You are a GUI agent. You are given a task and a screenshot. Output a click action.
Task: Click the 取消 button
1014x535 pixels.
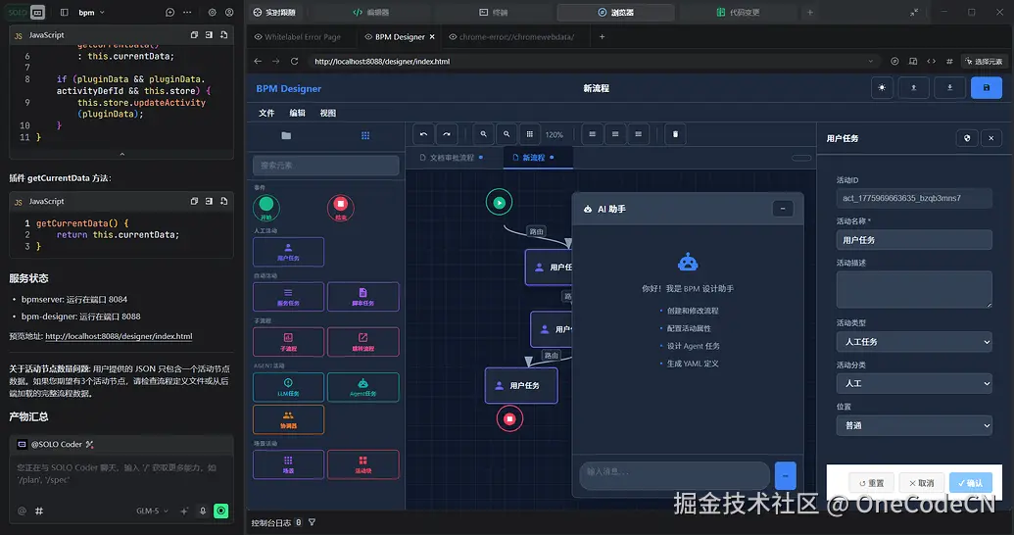[922, 483]
